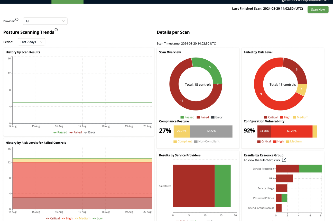
Task: Select the MFA bar in Resource Group chart
Action: coord(284,178)
